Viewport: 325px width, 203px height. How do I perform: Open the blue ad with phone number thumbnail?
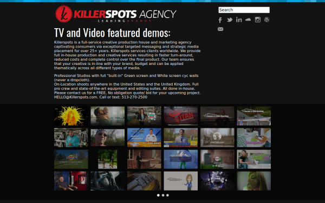click(144, 137)
